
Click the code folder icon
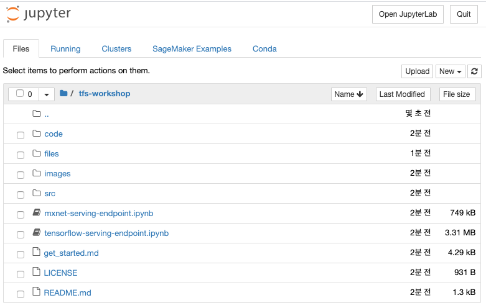click(x=37, y=134)
